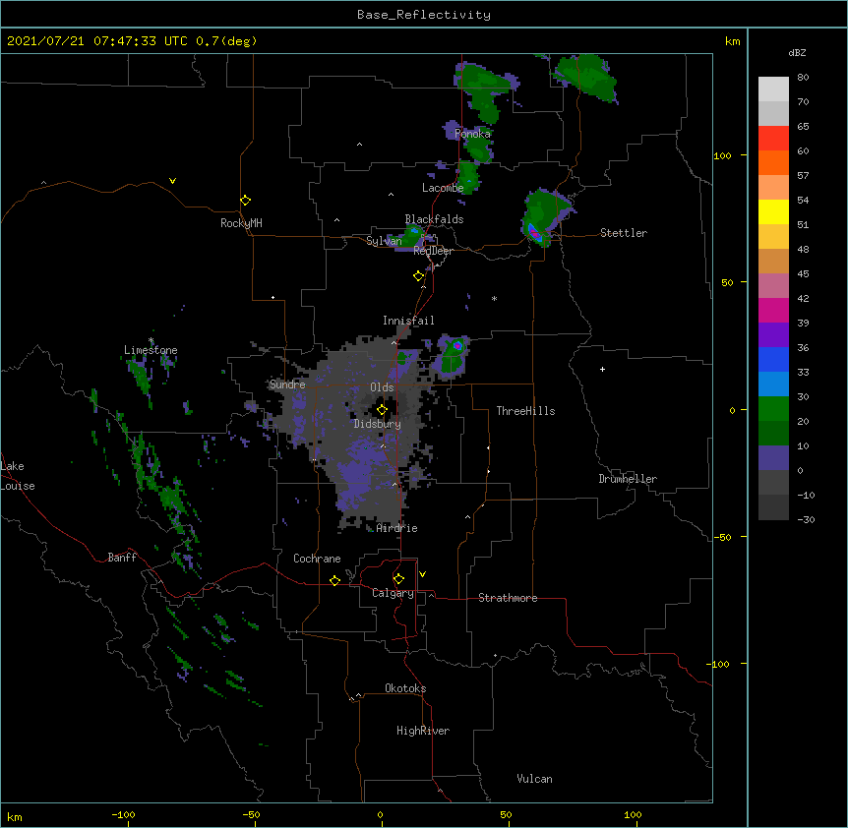The height and width of the screenshot is (828, 848).
Task: Click the Blackfalds city label
Action: coord(434,219)
